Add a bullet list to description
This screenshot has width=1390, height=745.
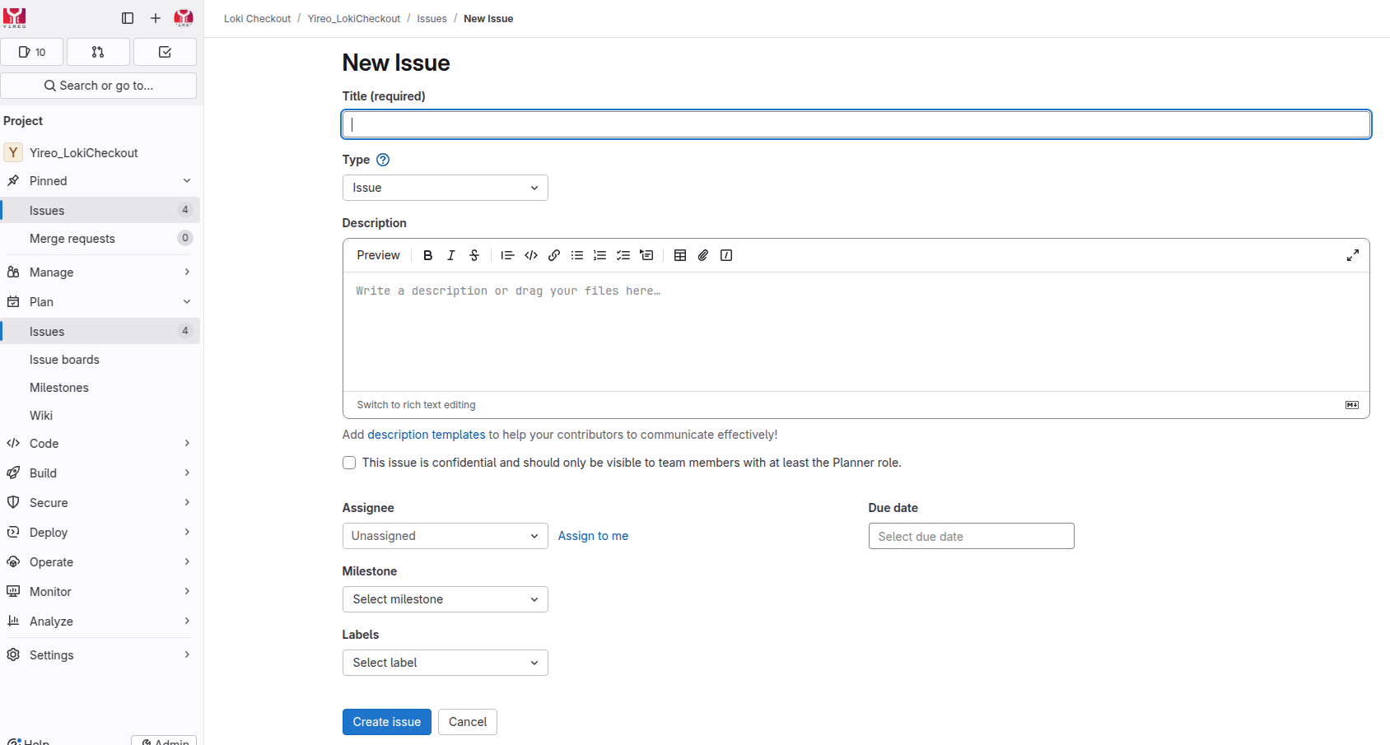point(577,255)
